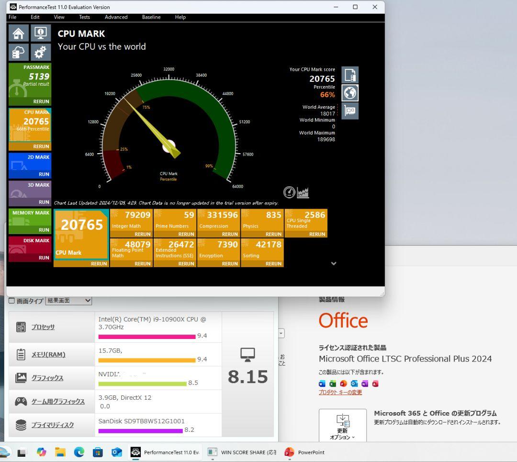Rerun the Encryption test
This screenshot has width=517, height=462.
[230, 264]
